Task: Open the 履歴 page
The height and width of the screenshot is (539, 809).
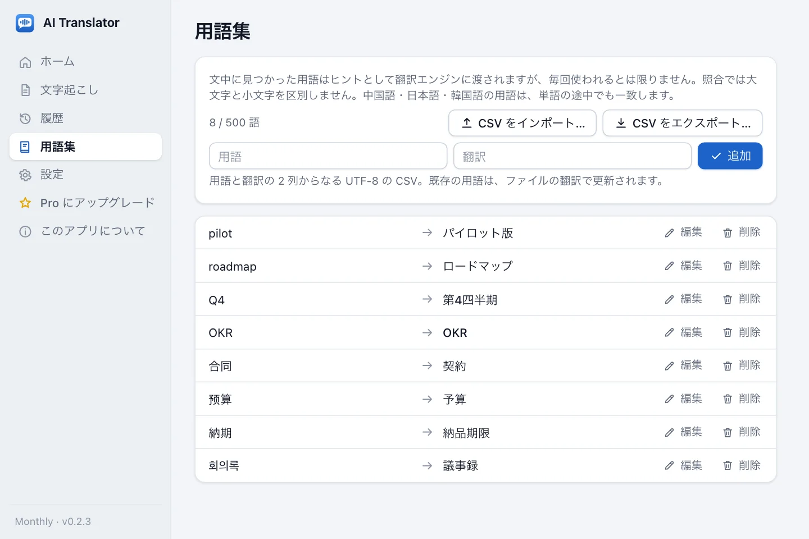Action: click(x=85, y=118)
